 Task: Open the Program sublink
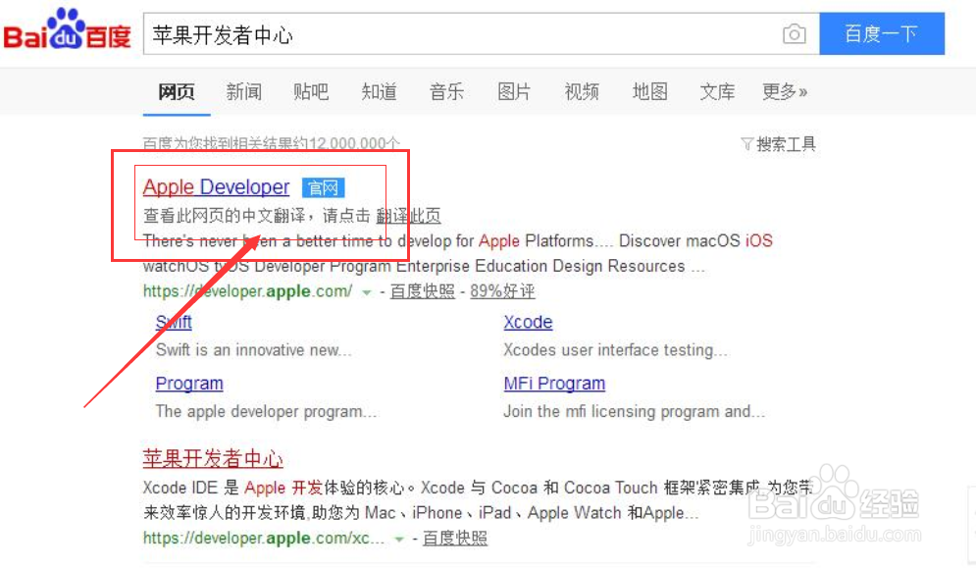189,383
